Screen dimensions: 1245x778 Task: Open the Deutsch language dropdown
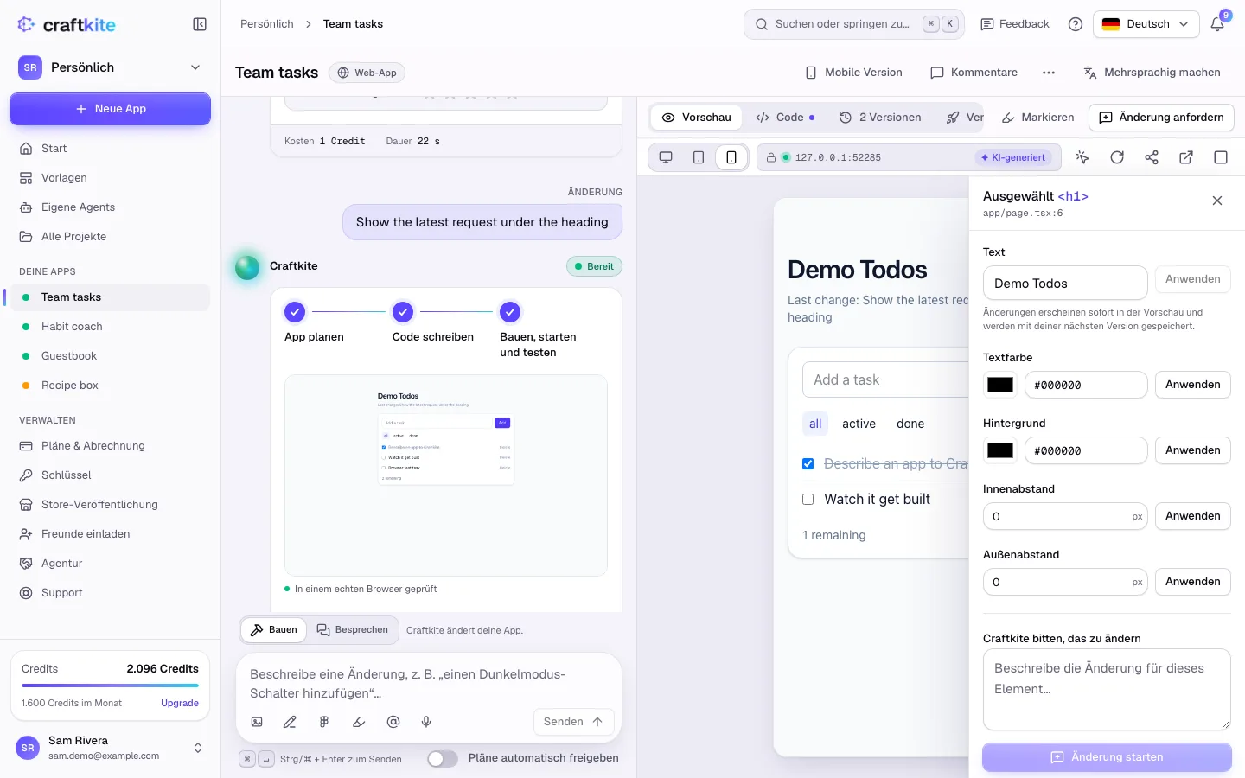click(x=1146, y=24)
